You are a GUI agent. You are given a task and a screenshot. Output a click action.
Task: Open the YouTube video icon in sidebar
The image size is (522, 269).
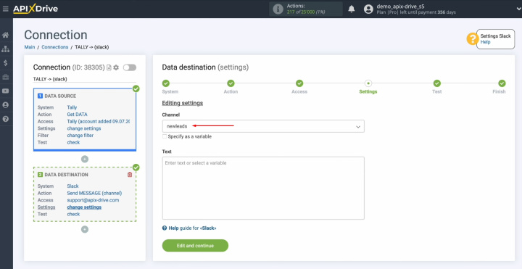[5, 91]
